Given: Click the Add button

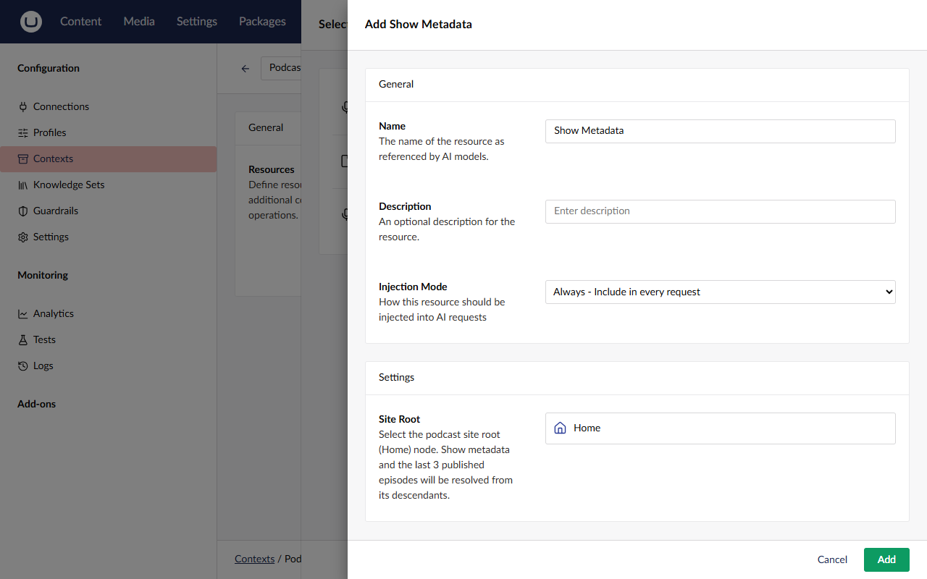Looking at the screenshot, I should (886, 559).
